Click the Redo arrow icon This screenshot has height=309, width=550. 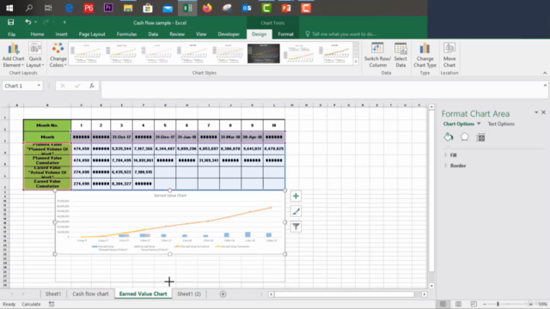point(46,22)
